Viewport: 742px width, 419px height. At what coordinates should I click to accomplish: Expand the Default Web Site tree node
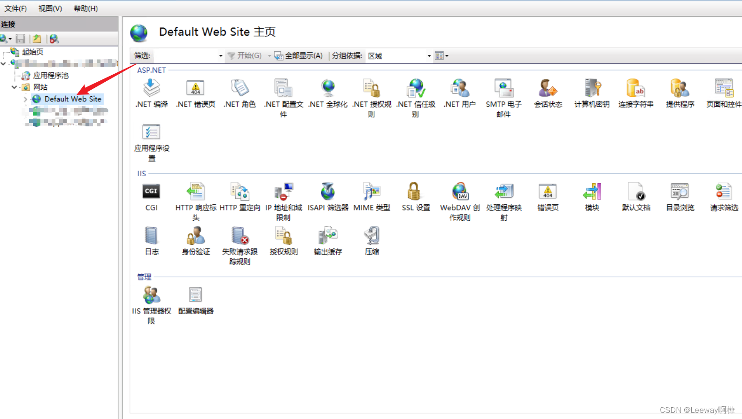25,99
